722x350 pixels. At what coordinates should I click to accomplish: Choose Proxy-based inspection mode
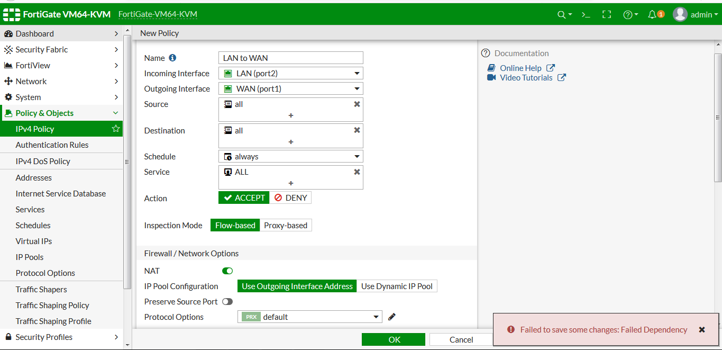[286, 225]
